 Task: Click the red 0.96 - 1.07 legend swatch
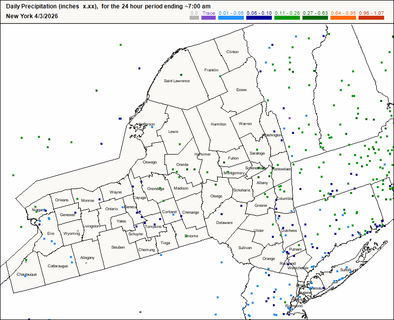click(x=370, y=18)
